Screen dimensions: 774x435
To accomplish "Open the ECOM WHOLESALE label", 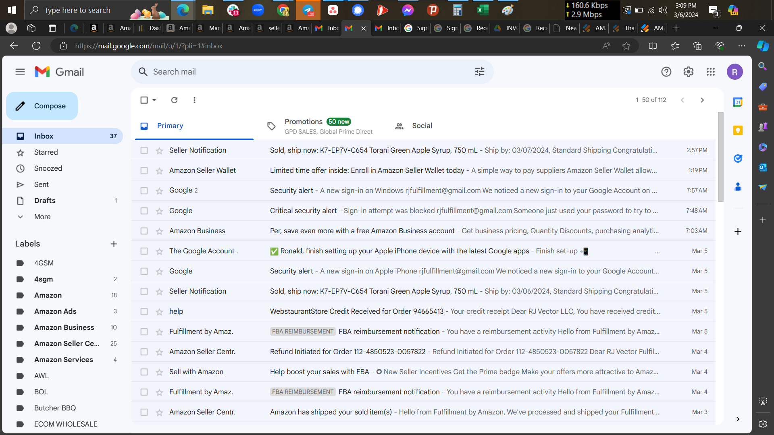I will [x=62, y=424].
